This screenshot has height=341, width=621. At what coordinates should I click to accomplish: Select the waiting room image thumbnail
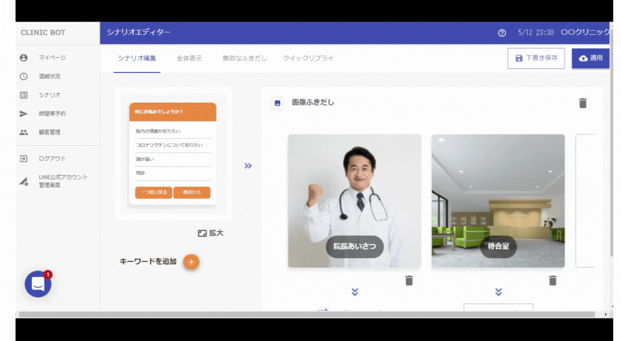click(x=498, y=201)
